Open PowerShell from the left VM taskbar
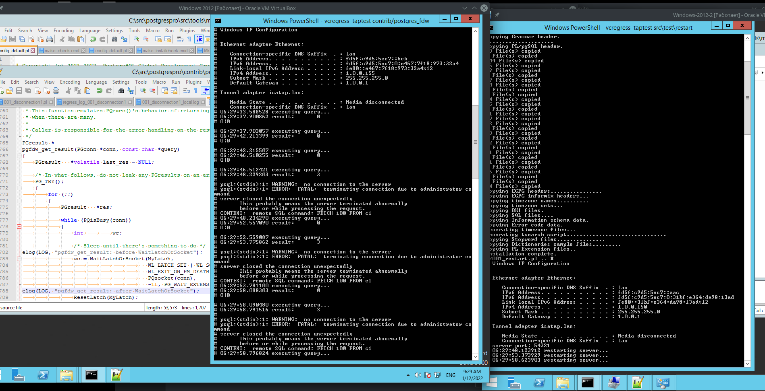This screenshot has width=765, height=391. coord(43,375)
